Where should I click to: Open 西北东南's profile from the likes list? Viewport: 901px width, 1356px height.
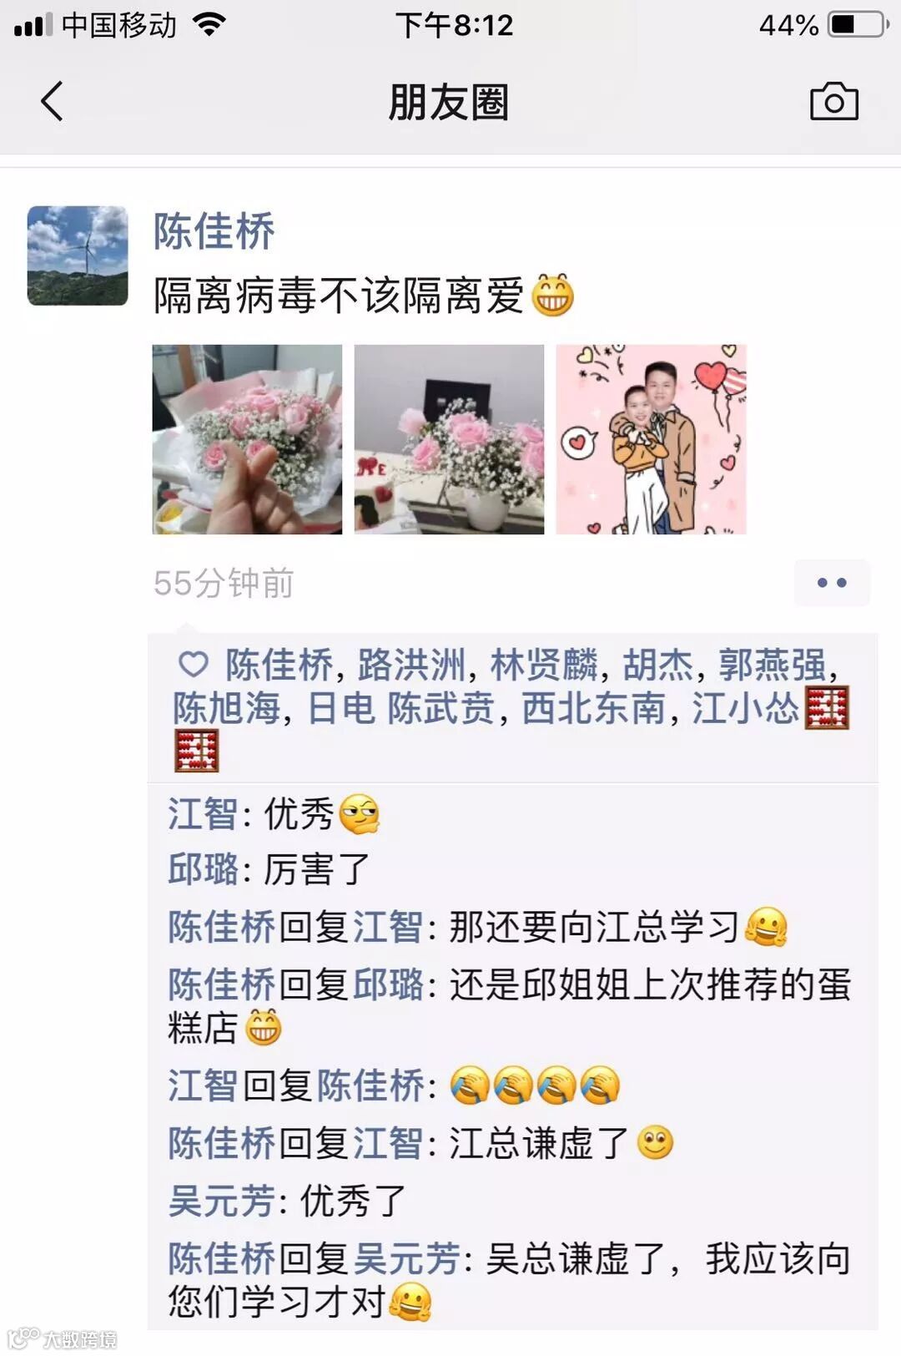(593, 709)
